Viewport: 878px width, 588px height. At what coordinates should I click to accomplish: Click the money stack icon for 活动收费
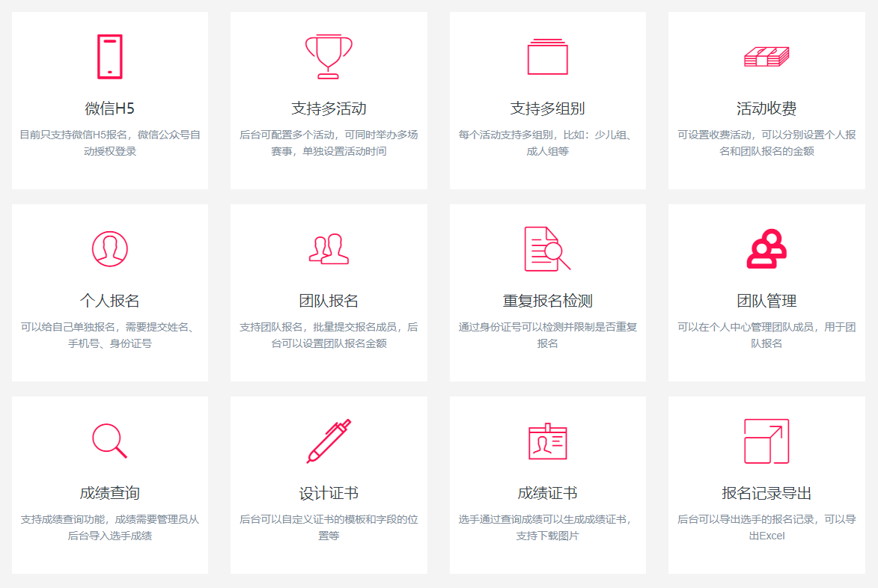click(x=765, y=55)
